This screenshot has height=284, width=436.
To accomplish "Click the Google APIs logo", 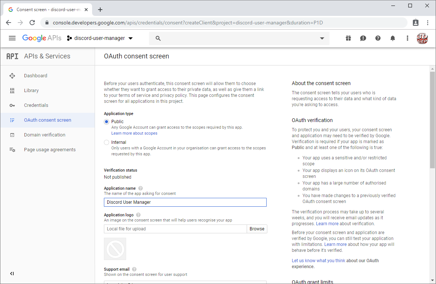I will click(42, 38).
